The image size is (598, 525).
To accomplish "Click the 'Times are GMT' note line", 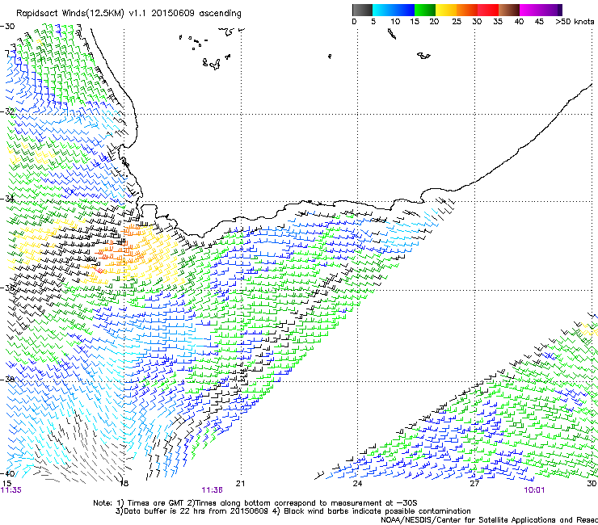I will coord(255,503).
